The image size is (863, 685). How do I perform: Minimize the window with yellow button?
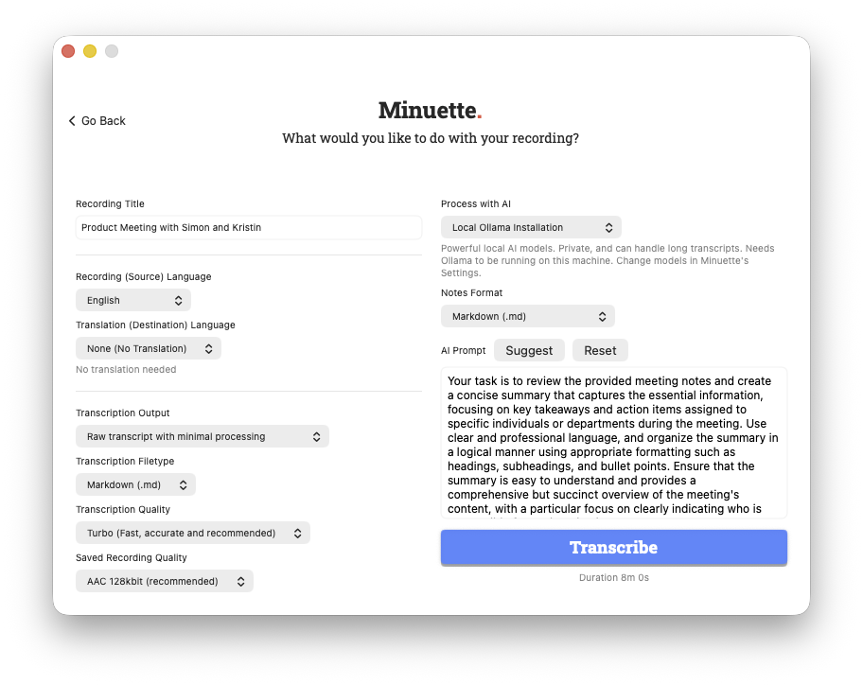pyautogui.click(x=90, y=51)
